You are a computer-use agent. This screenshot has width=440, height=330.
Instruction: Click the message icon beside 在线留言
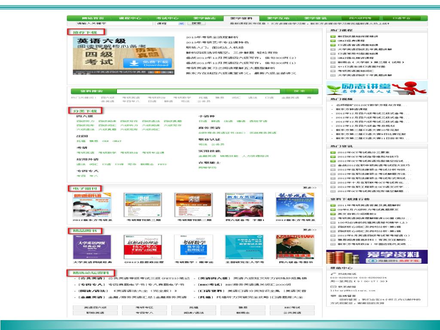coord(333,296)
